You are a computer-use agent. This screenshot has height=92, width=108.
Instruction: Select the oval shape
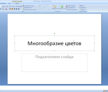[x=47, y=6]
